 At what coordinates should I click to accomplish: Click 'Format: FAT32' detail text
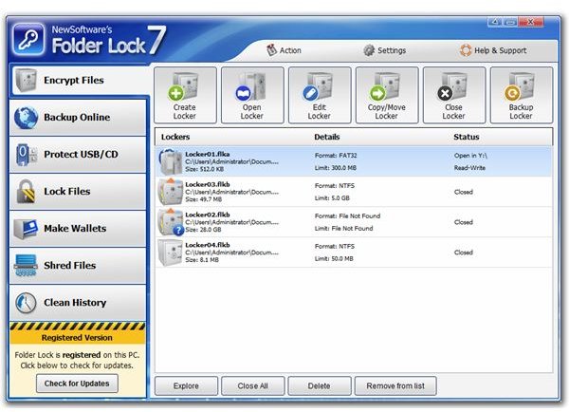336,156
